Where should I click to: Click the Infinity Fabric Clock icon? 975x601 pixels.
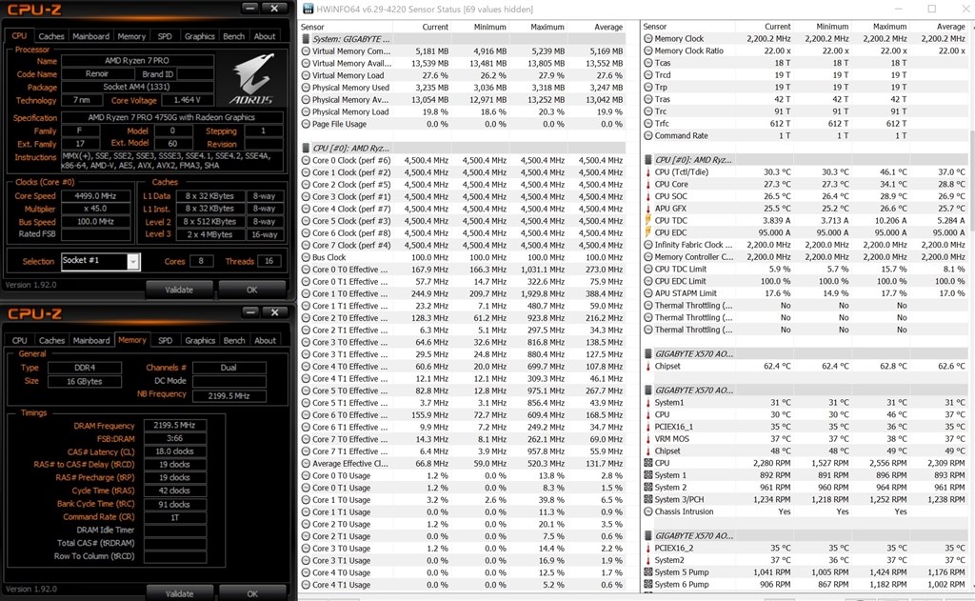point(647,245)
